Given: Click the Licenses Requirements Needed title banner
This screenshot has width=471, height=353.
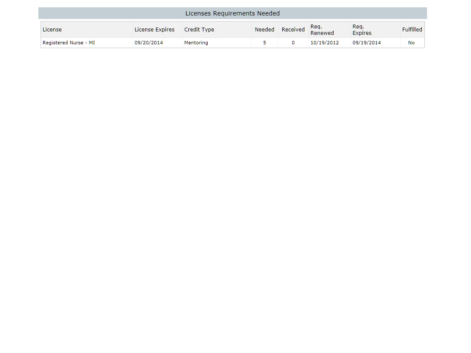Looking at the screenshot, I should click(232, 13).
